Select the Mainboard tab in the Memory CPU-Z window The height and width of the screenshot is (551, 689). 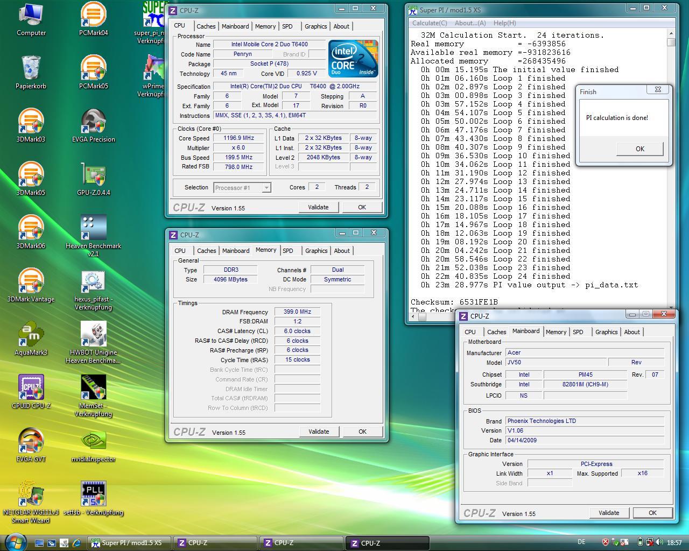[236, 251]
